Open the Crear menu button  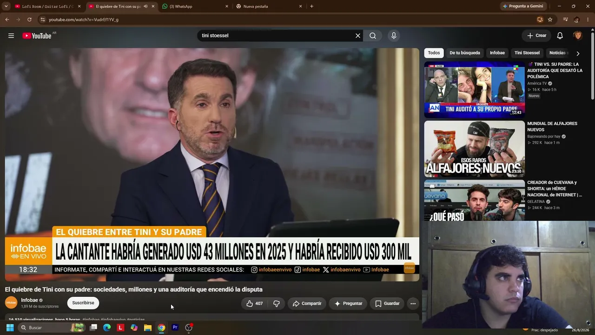(x=536, y=36)
